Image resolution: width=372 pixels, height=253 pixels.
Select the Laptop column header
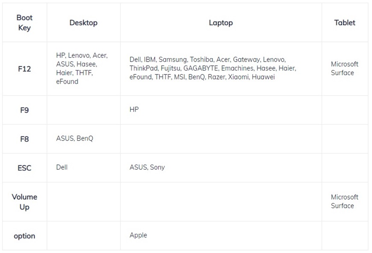221,23
